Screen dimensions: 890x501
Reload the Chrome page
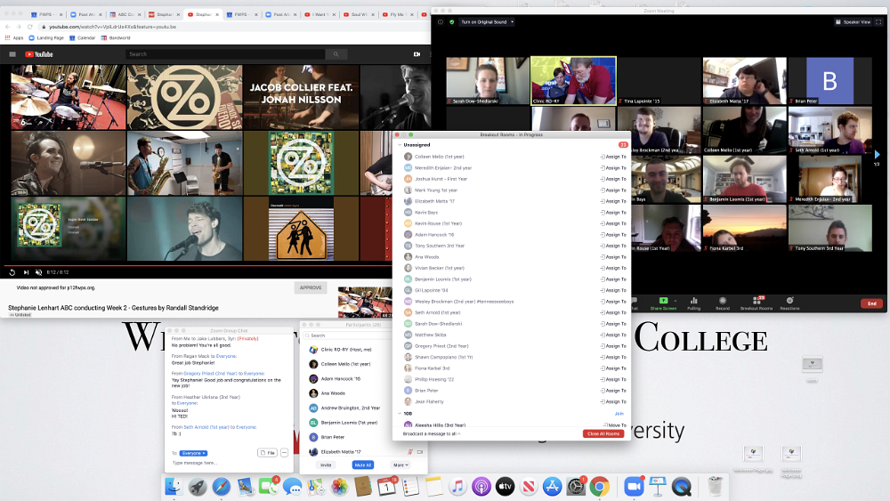pos(30,27)
